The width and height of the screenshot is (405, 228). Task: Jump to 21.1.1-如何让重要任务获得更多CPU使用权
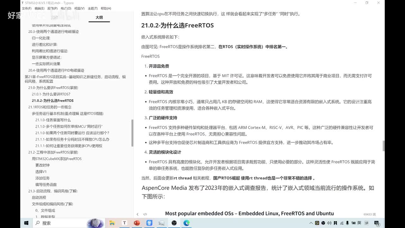point(69,146)
